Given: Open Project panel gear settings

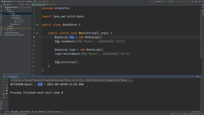Looking at the screenshot, I should coord(27,4).
